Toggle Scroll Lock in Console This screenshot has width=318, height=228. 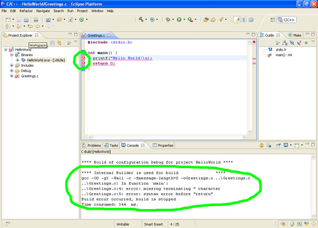(262, 145)
